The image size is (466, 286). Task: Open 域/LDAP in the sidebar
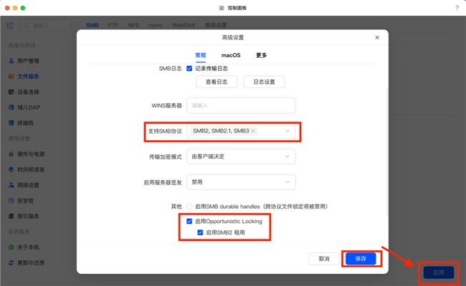(29, 107)
